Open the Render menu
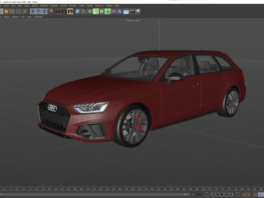The image size is (264, 198). [x=90, y=6]
